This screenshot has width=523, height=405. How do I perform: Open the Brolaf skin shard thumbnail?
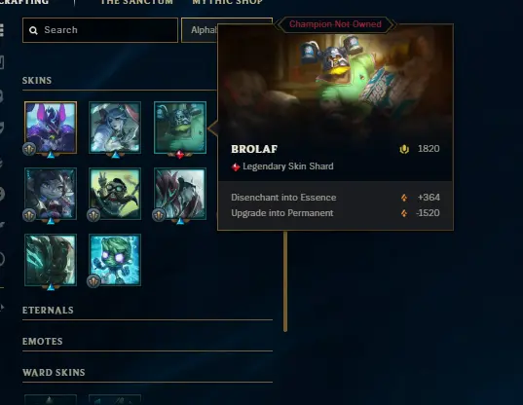(x=180, y=128)
